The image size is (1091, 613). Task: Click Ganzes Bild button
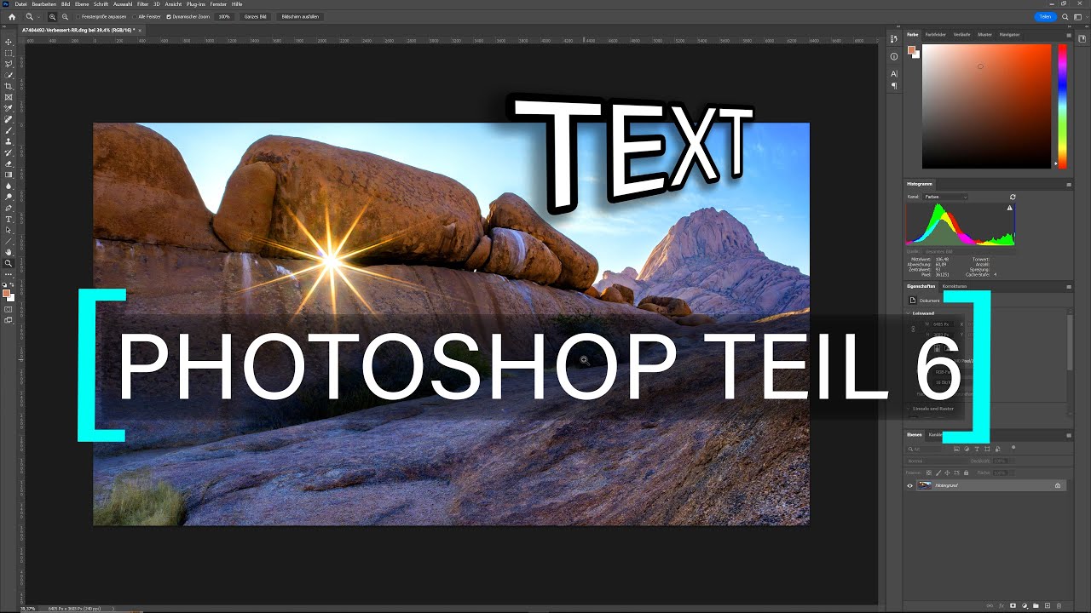click(x=256, y=16)
